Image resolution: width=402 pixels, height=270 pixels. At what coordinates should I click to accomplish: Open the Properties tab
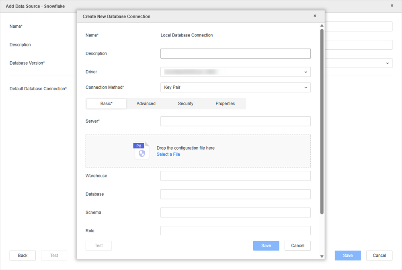tap(225, 104)
